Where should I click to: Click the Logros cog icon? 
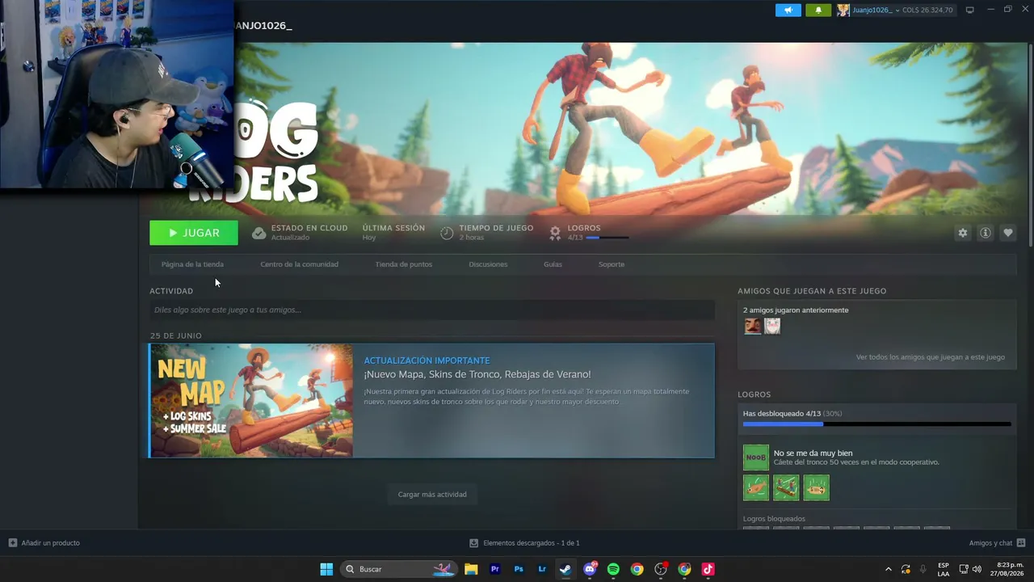[555, 233]
